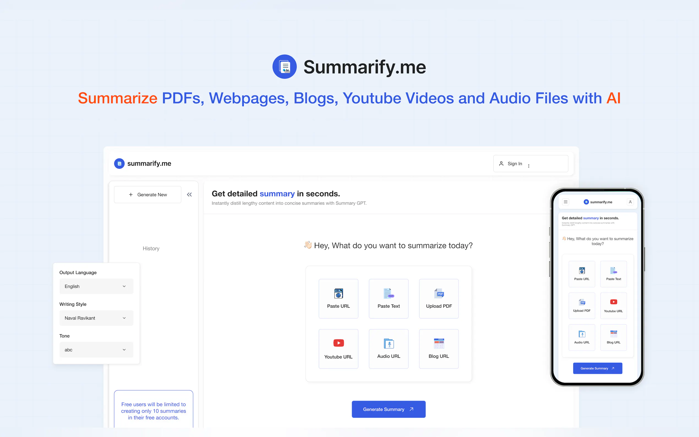
Task: Select the Youtube URL summarize option
Action: coord(338,348)
